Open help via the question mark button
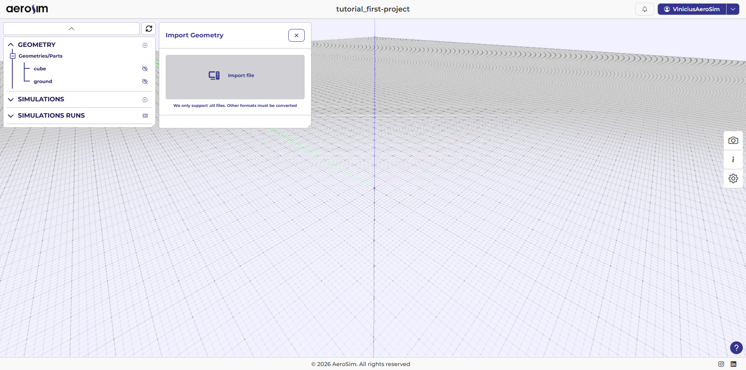Viewport: 746px width, 370px height. 736,348
